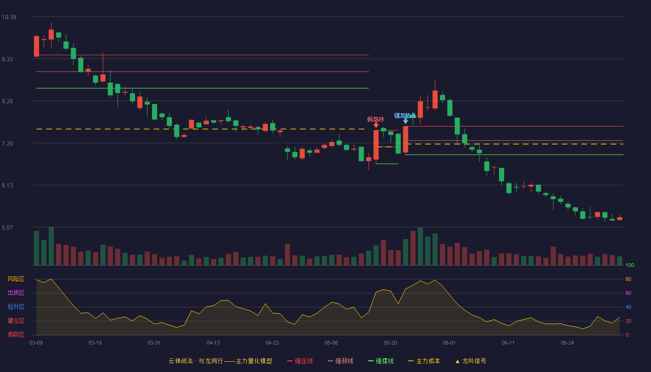
Task: Click the red 强压线 legend swatch
Action: click(290, 361)
